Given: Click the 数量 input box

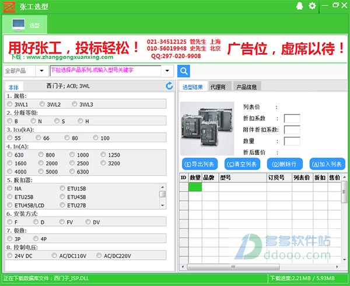Looking at the screenshot, I should [x=292, y=141].
